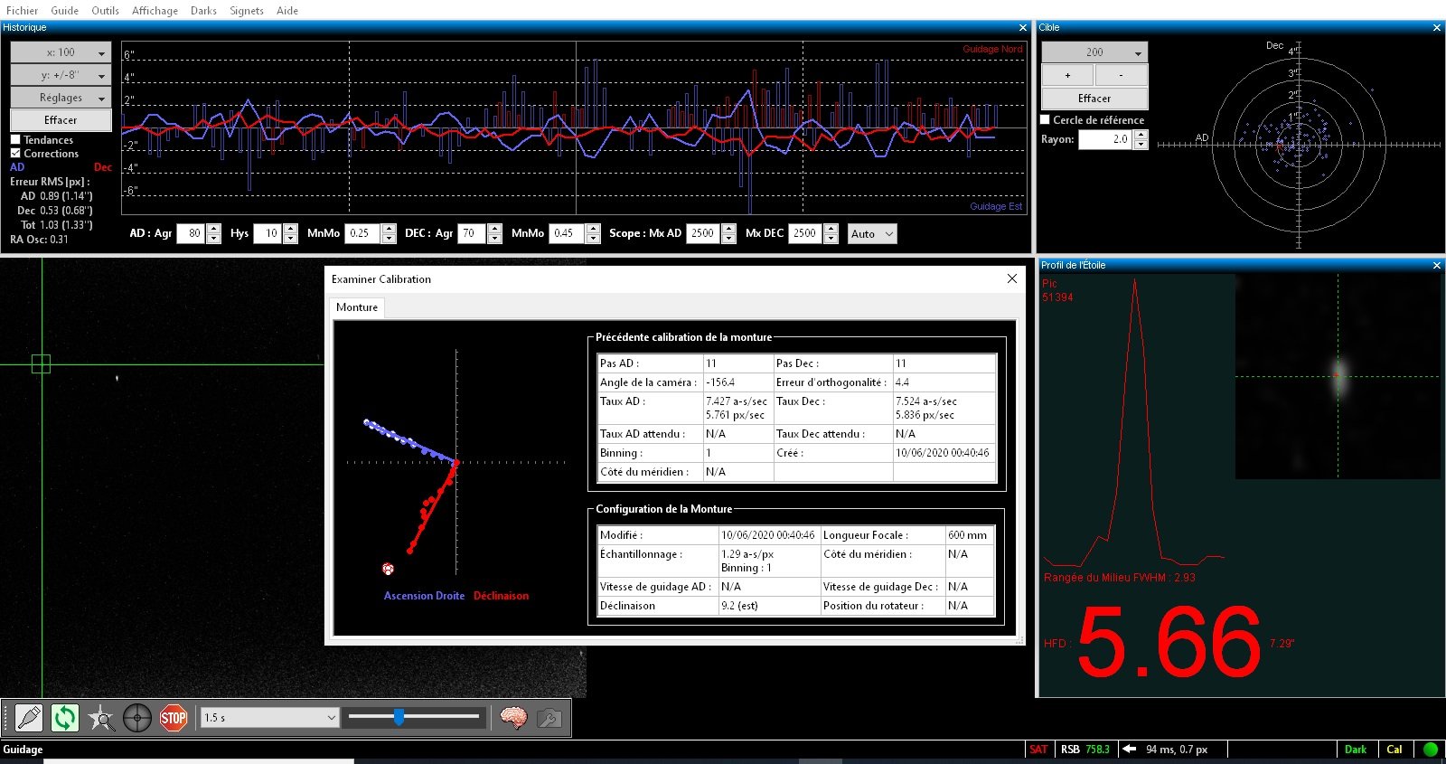Click the red STOP sign icon
Screen dimensions: 1446x764
point(174,718)
